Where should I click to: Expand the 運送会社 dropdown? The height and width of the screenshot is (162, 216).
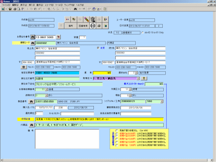tap(136, 73)
